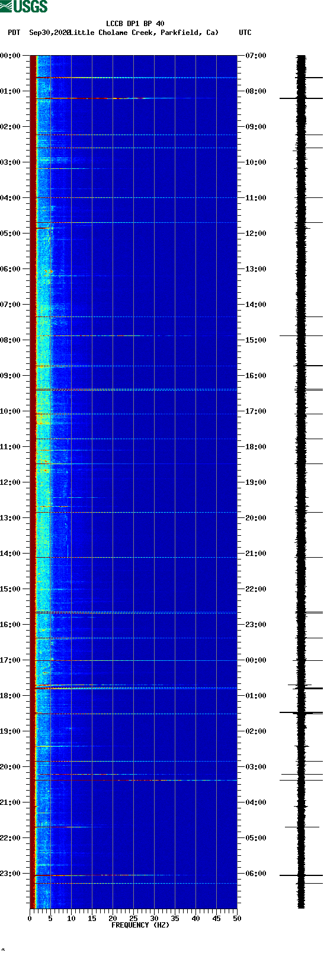Click the 10 Hz frequency tick label

tap(71, 919)
